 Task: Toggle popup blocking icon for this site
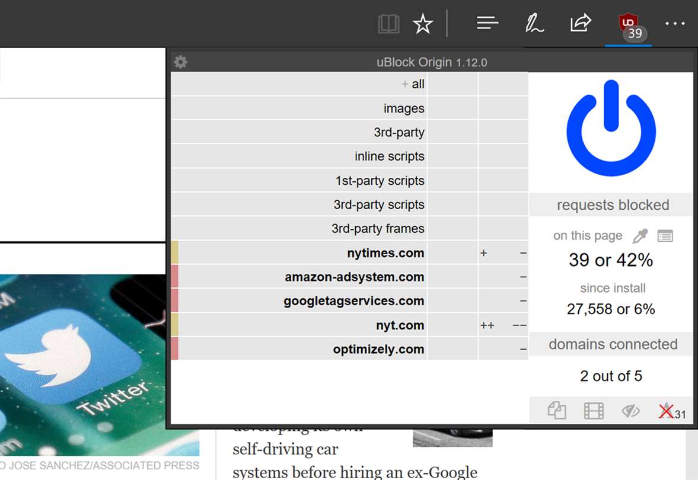point(556,410)
